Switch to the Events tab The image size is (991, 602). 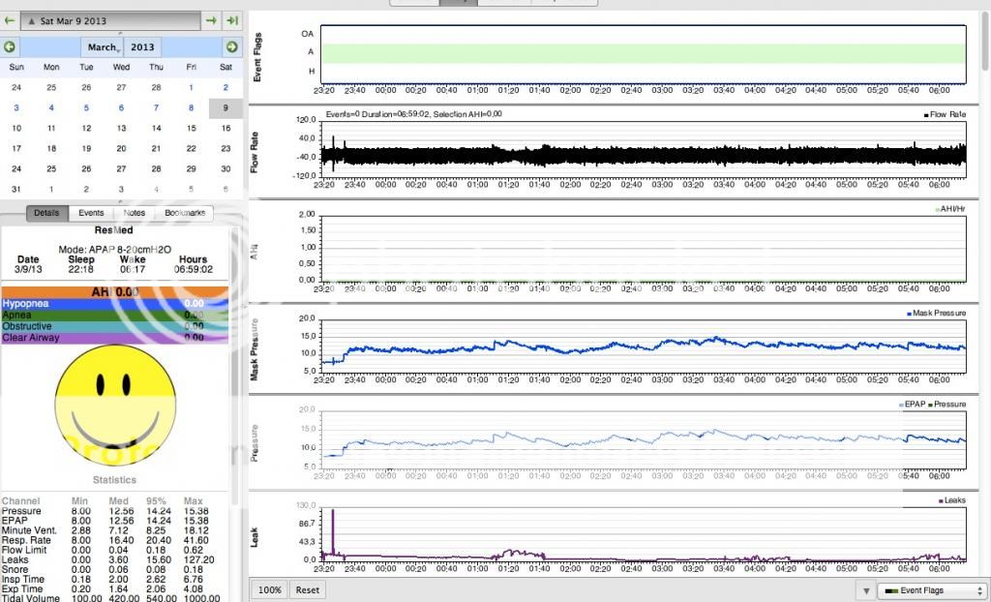click(x=91, y=213)
